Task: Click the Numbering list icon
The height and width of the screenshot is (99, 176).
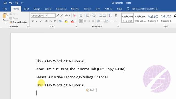Action: pos(87,15)
